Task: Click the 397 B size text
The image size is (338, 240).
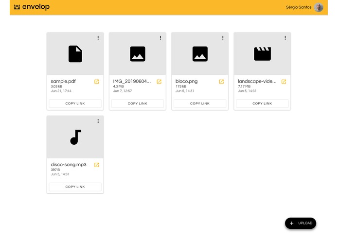Action: [x=55, y=170]
